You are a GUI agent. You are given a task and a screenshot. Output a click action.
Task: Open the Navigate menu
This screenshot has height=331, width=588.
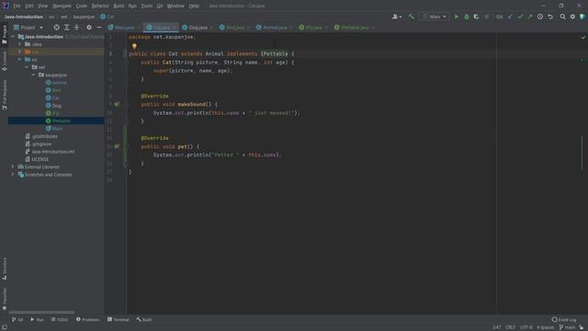(62, 6)
